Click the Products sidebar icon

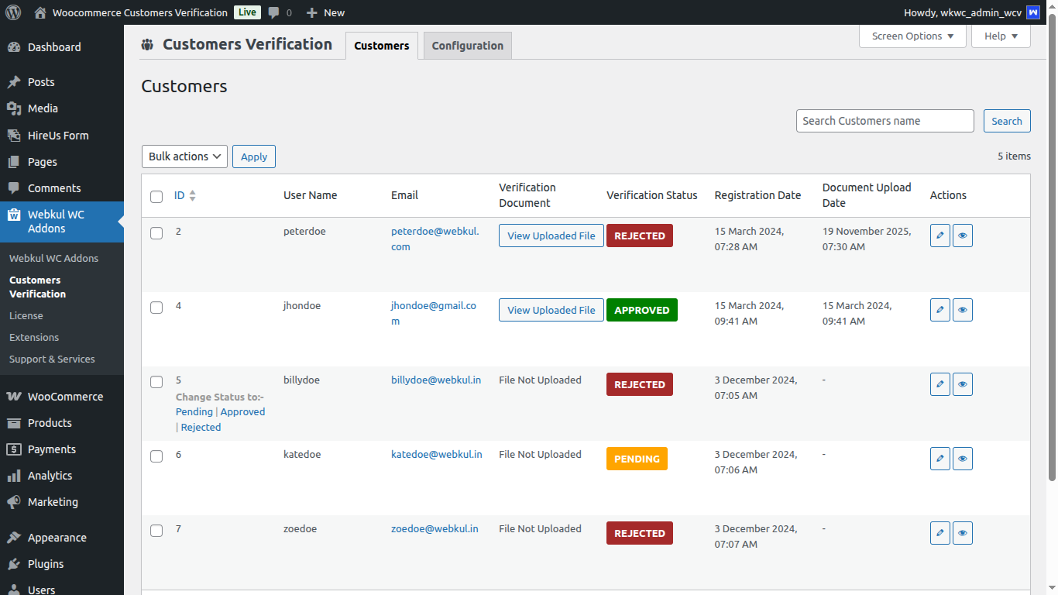15,422
